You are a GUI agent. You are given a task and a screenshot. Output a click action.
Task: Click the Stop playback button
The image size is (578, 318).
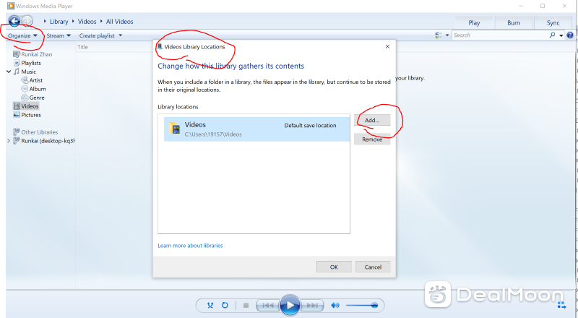246,306
